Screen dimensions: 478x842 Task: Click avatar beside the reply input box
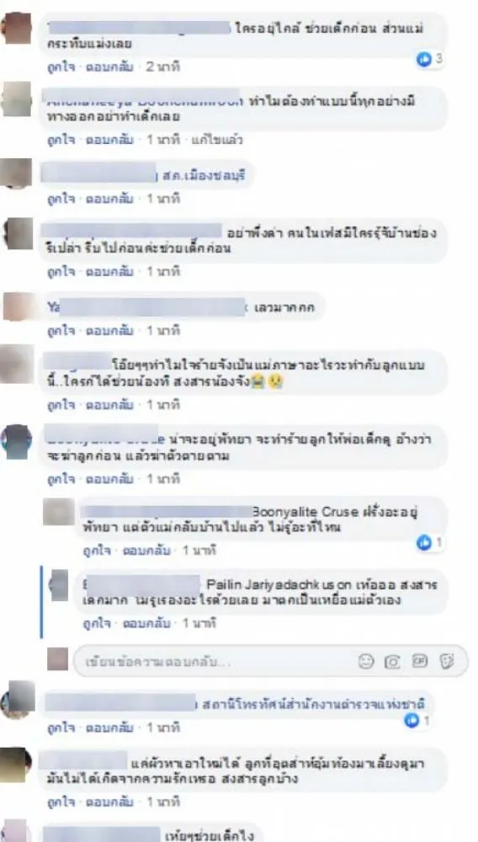(57, 659)
